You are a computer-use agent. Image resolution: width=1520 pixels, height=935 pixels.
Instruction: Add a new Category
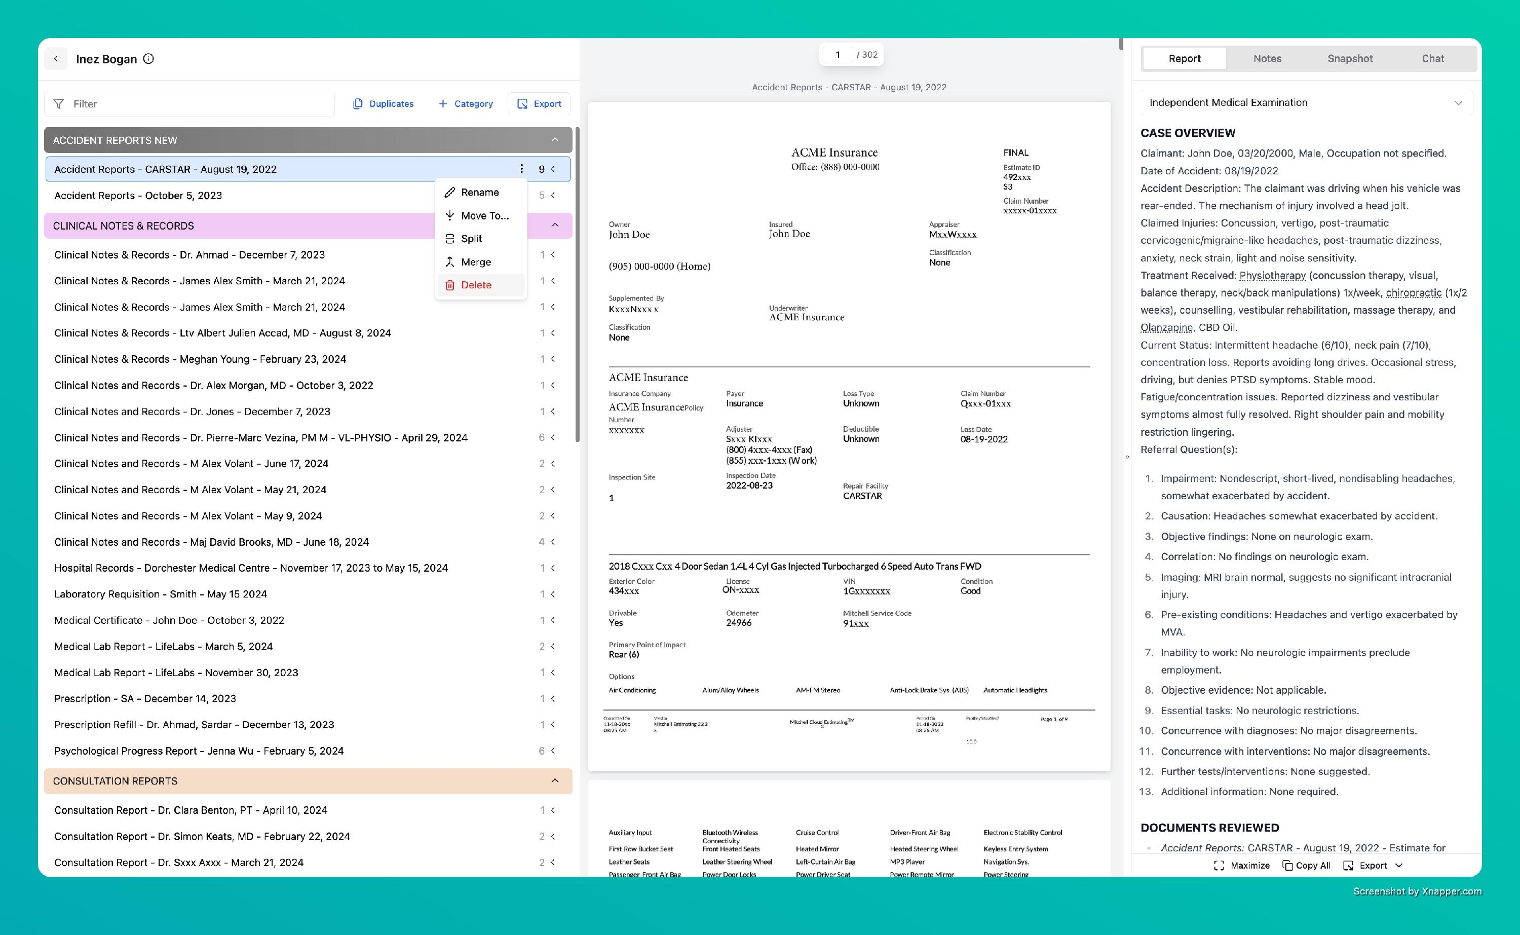point(466,104)
